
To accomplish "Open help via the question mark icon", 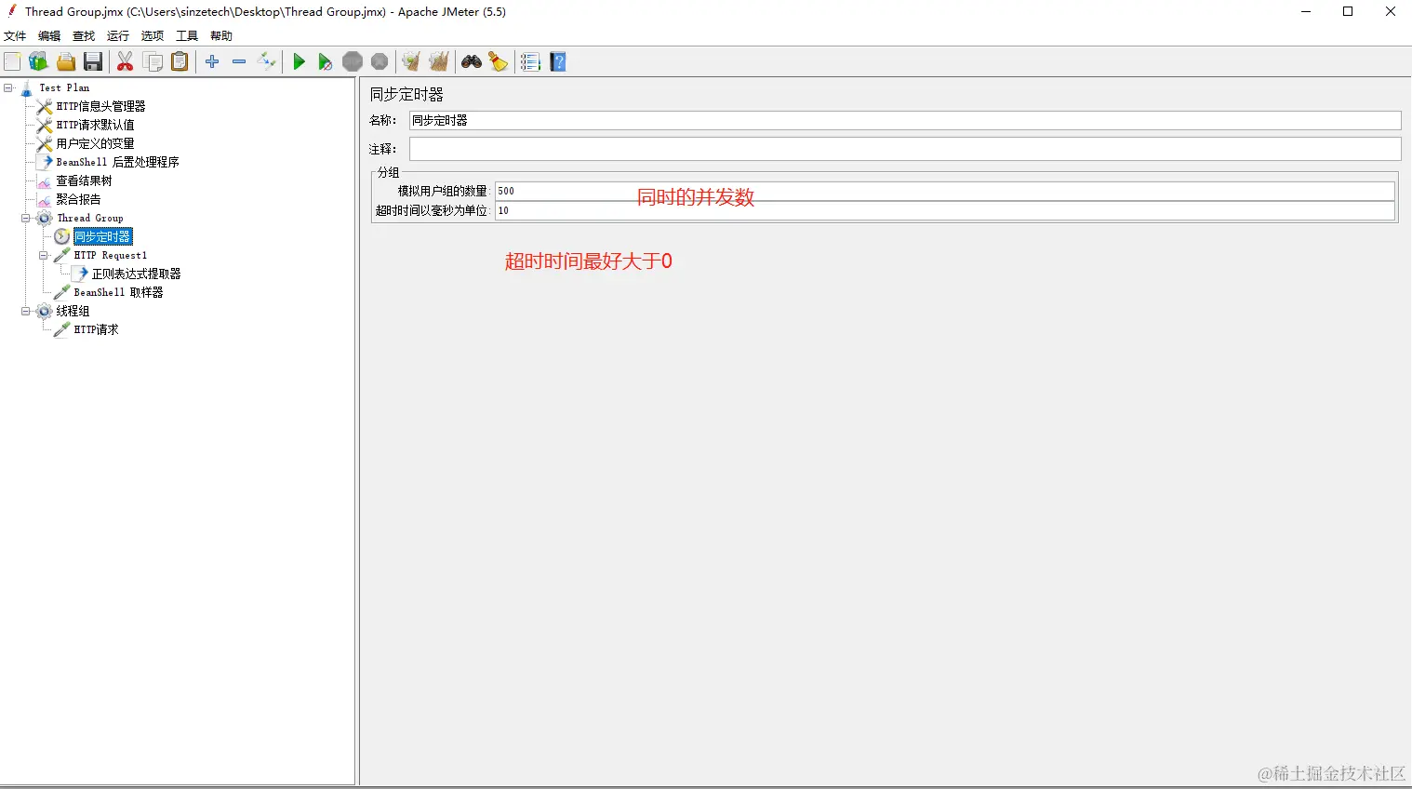I will 558,61.
